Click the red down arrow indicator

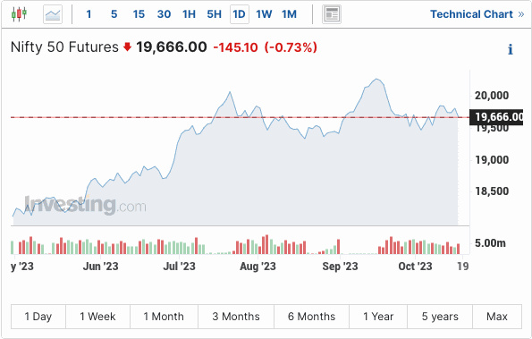(x=127, y=47)
